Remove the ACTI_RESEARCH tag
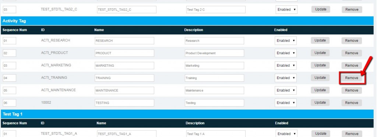The width and height of the screenshot is (377, 137). pos(352,41)
